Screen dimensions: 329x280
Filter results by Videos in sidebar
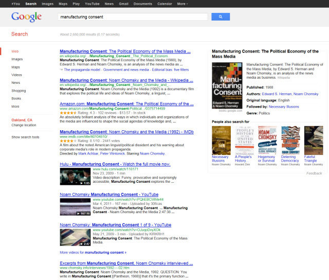coord(16,75)
